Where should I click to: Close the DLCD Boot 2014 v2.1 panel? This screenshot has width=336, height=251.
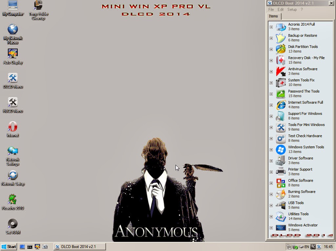(x=331, y=3)
